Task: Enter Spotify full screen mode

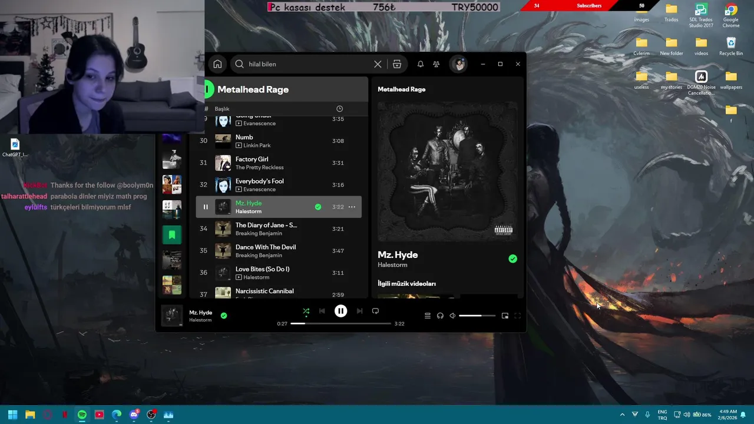Action: 517,316
